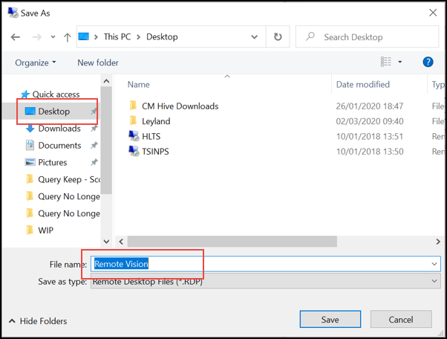
Task: Select the HLTS remote desktop file
Action: click(x=151, y=136)
